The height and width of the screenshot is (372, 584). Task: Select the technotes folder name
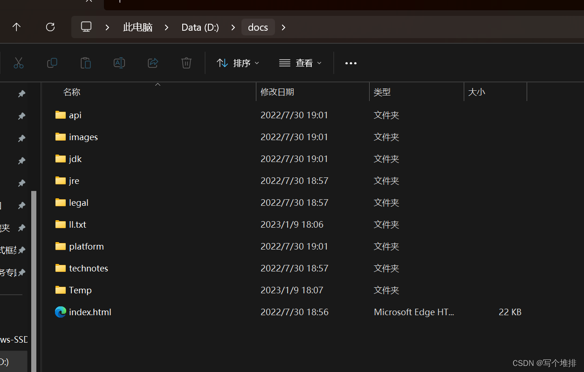point(89,268)
